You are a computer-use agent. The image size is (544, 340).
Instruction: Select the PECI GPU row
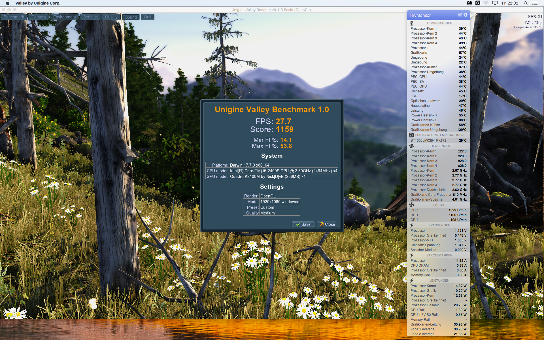pyautogui.click(x=439, y=86)
